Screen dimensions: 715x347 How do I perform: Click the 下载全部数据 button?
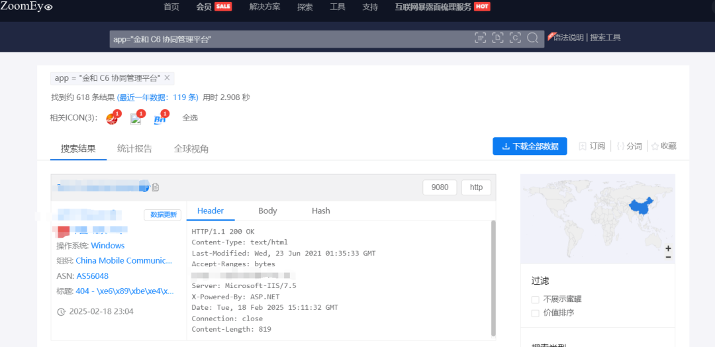(530, 146)
